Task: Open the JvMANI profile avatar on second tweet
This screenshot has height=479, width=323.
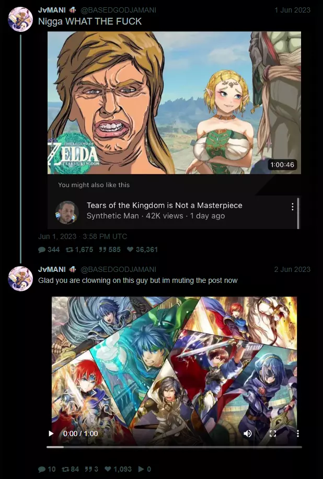Action: (x=20, y=278)
